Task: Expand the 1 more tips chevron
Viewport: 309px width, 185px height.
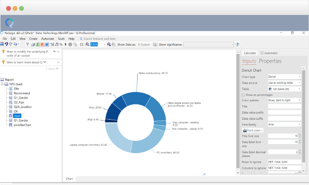Action: point(57,69)
